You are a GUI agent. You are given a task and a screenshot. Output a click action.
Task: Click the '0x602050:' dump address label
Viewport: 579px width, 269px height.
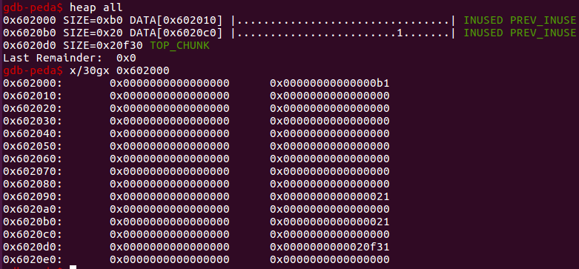click(x=33, y=146)
